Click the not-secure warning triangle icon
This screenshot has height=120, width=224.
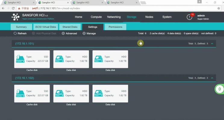point(19,8)
